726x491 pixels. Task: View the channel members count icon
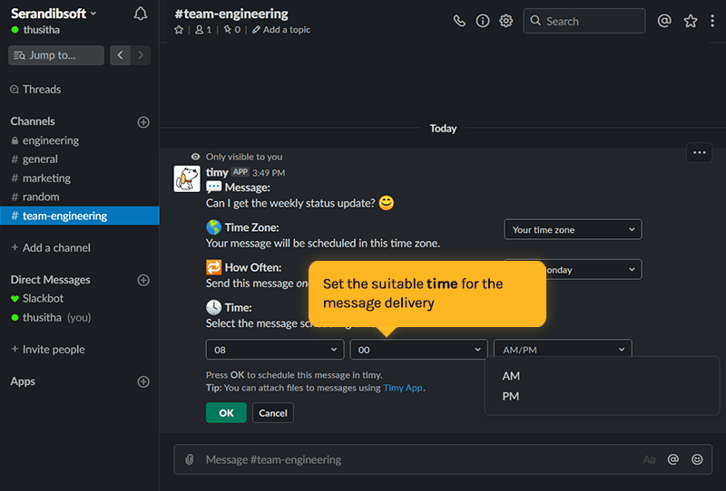pos(203,30)
